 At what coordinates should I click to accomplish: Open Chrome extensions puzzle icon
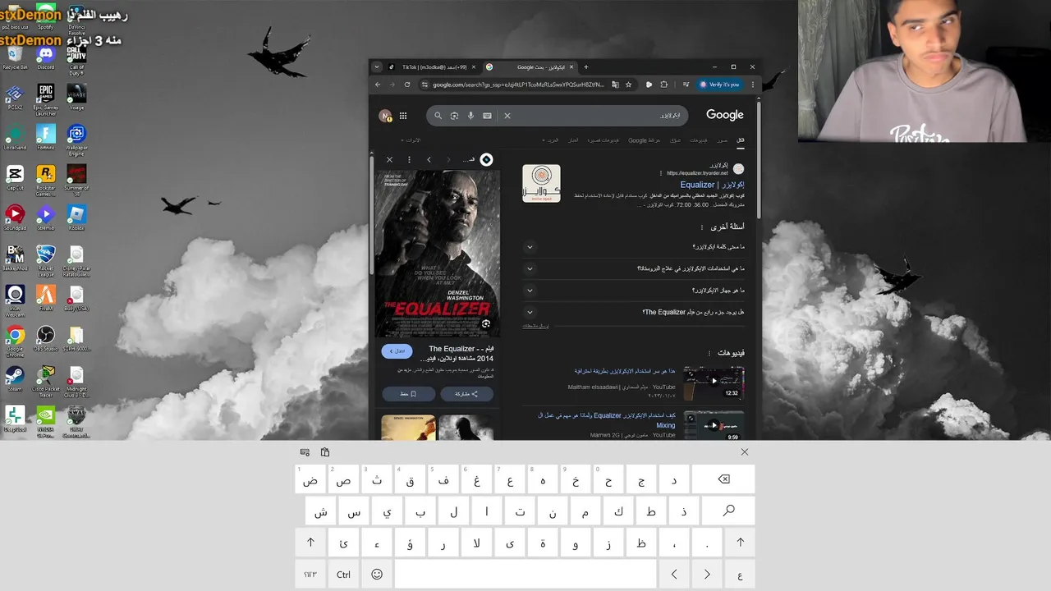[663, 85]
